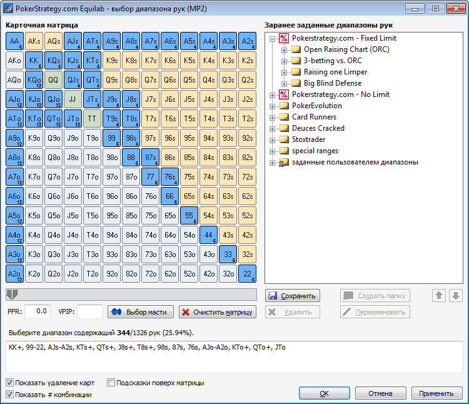Image resolution: width=469 pixels, height=404 pixels.
Task: Expand the заданные пользователем диапазоны node
Action: pyautogui.click(x=272, y=163)
